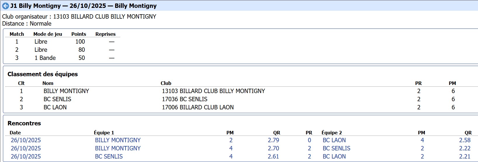Click the Reprises column header
Screen dimensions: 478x162
[x=105, y=34]
